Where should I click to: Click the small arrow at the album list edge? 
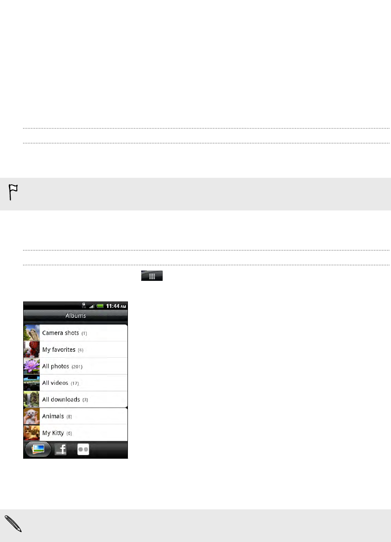pyautogui.click(x=126, y=408)
